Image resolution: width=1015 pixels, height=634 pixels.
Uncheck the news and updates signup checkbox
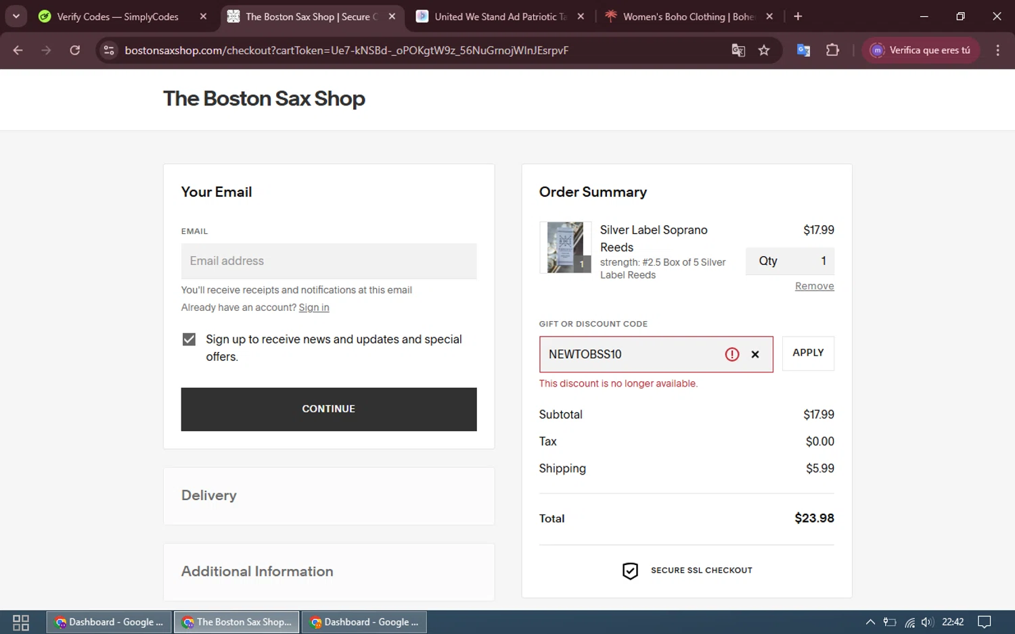(x=189, y=339)
